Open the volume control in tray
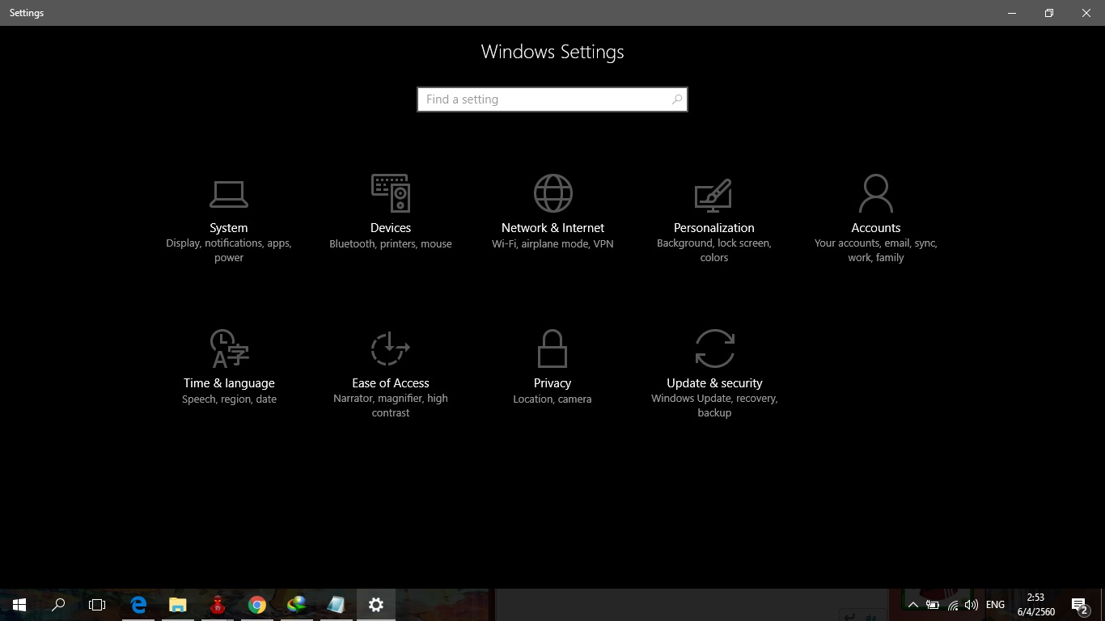This screenshot has width=1105, height=621. click(x=972, y=605)
